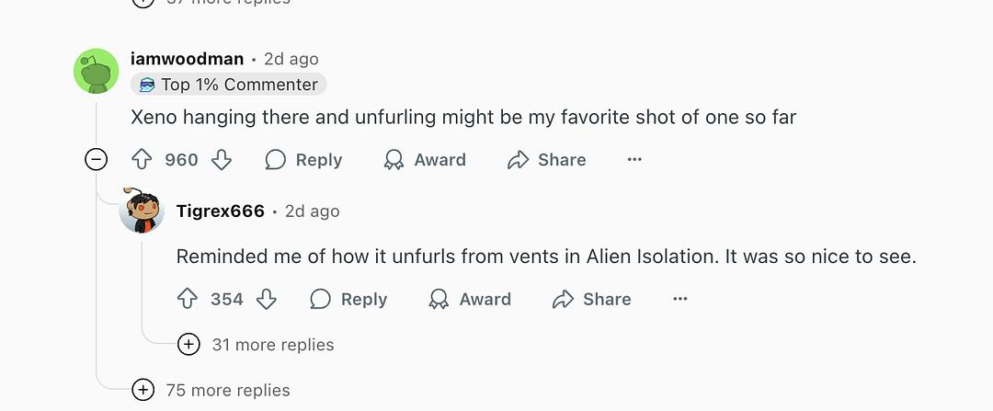This screenshot has height=411, width=993.
Task: Upvote Tigrex666's reply
Action: 188,299
